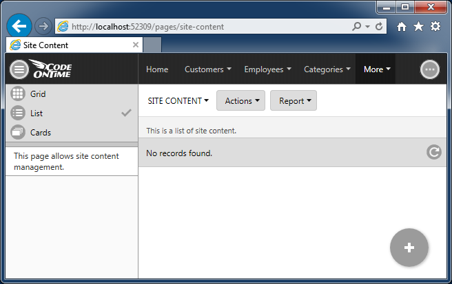Screen dimensions: 452x284
Task: Open the hamburger menu icon
Action: point(19,69)
